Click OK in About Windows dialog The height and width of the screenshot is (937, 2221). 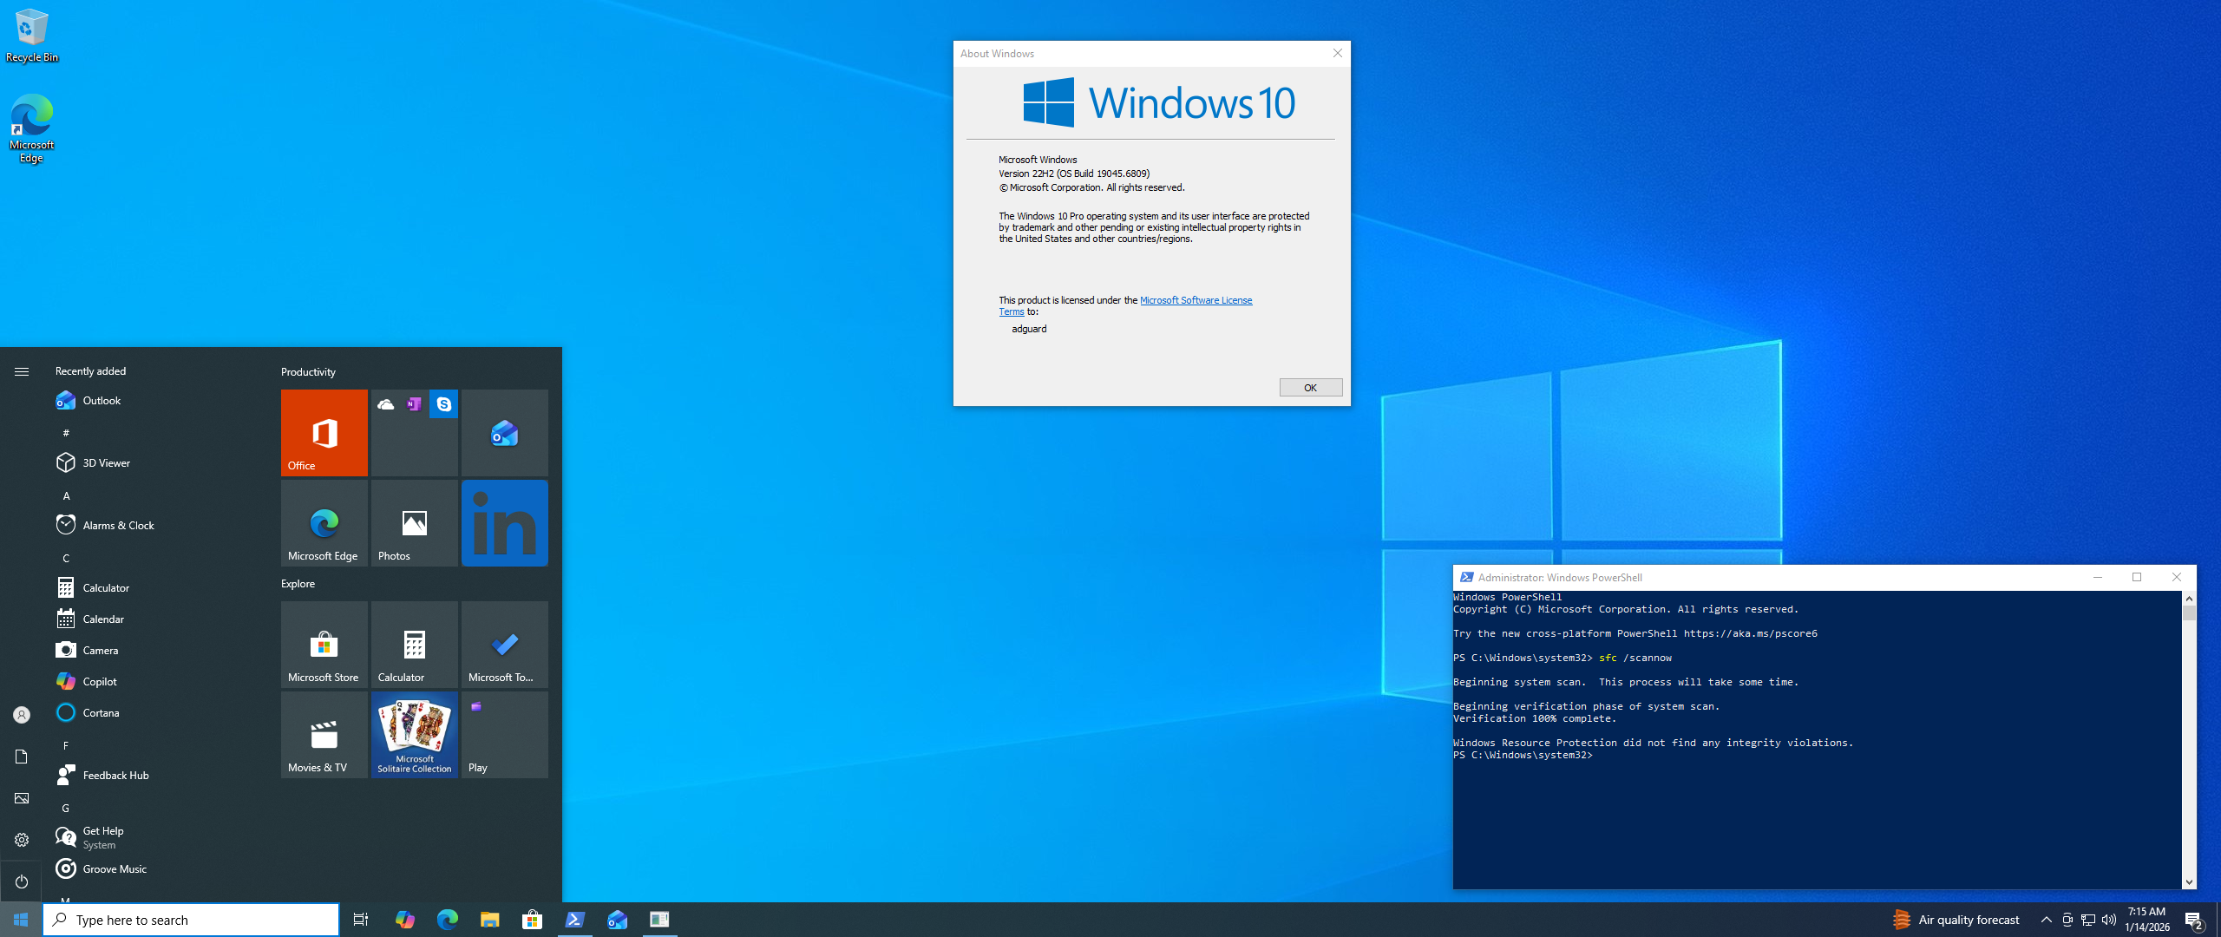pos(1310,388)
